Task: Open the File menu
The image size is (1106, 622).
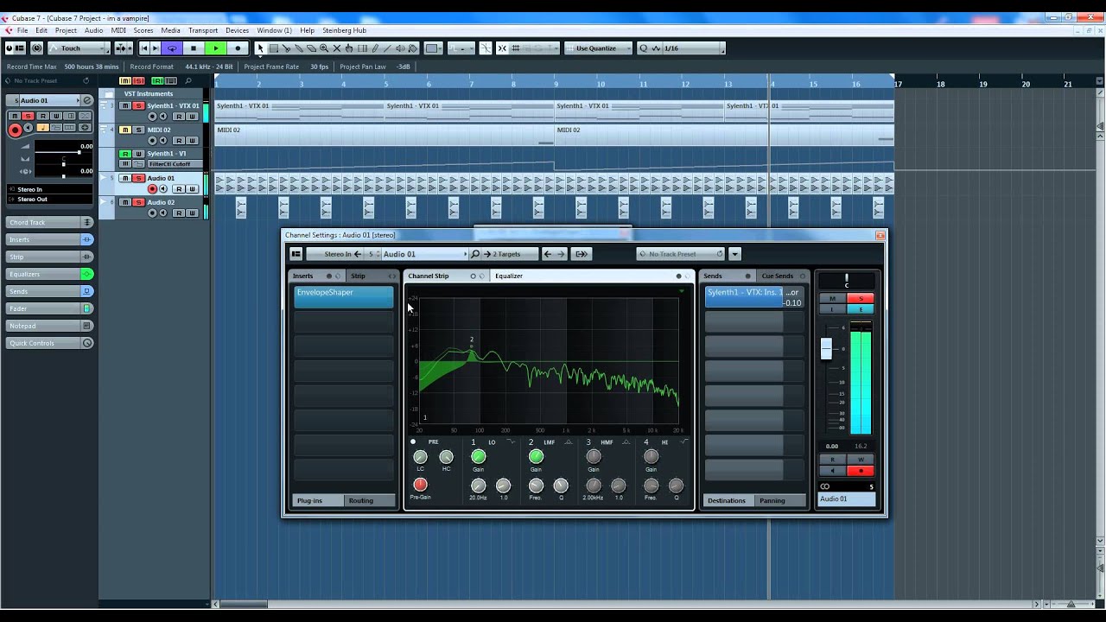Action: 22,30
